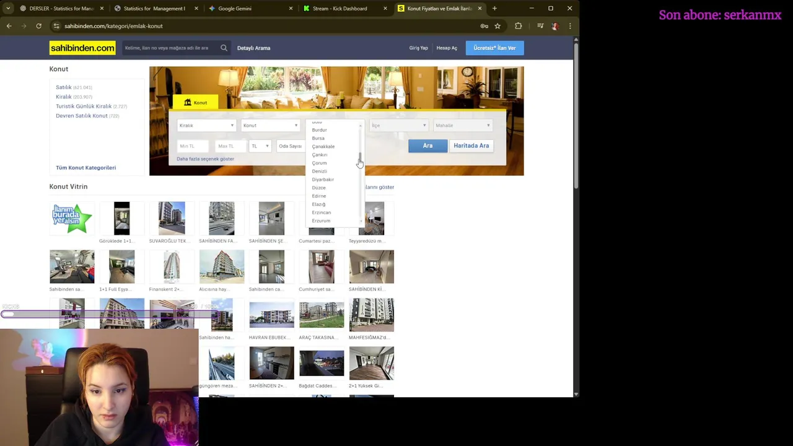
Task: Open the Konut property type dropdown
Action: pos(270,125)
